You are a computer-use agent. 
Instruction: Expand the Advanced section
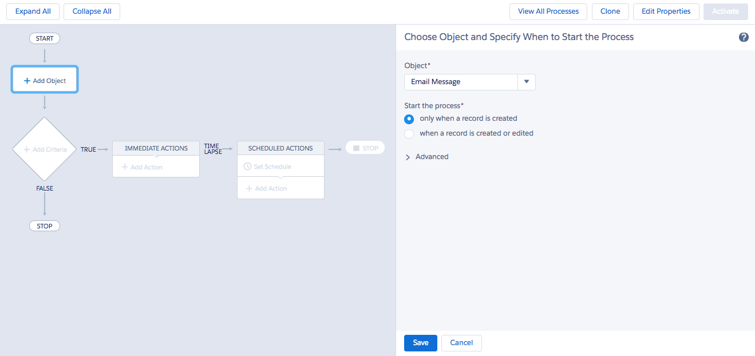426,156
